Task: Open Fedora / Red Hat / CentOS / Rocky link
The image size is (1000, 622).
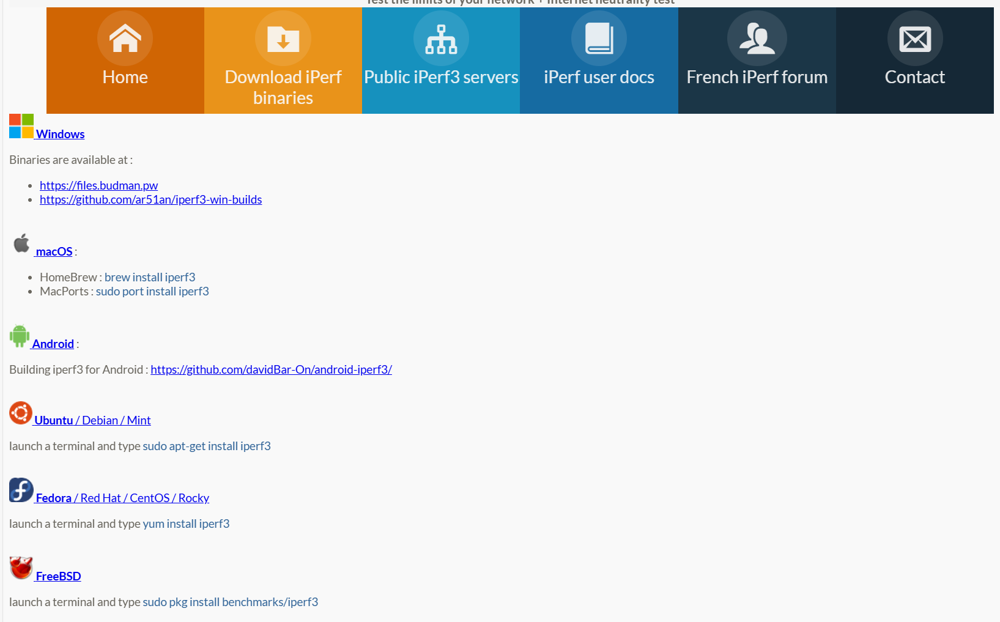Action: 122,498
